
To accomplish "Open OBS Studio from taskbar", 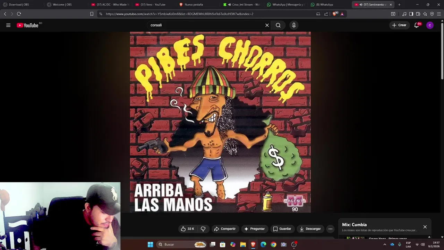I will pyautogui.click(x=294, y=244).
